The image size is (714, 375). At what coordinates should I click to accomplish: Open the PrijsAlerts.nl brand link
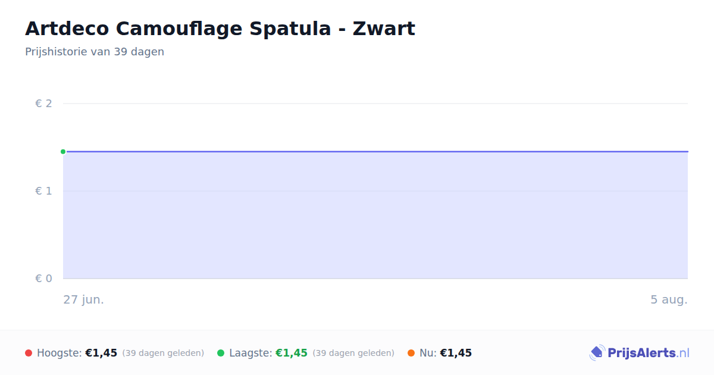[640, 353]
